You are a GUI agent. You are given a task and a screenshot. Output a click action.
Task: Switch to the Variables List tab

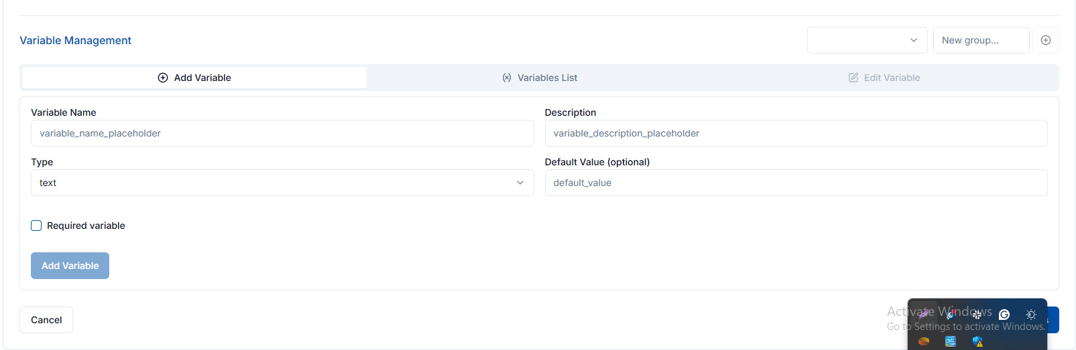[540, 78]
